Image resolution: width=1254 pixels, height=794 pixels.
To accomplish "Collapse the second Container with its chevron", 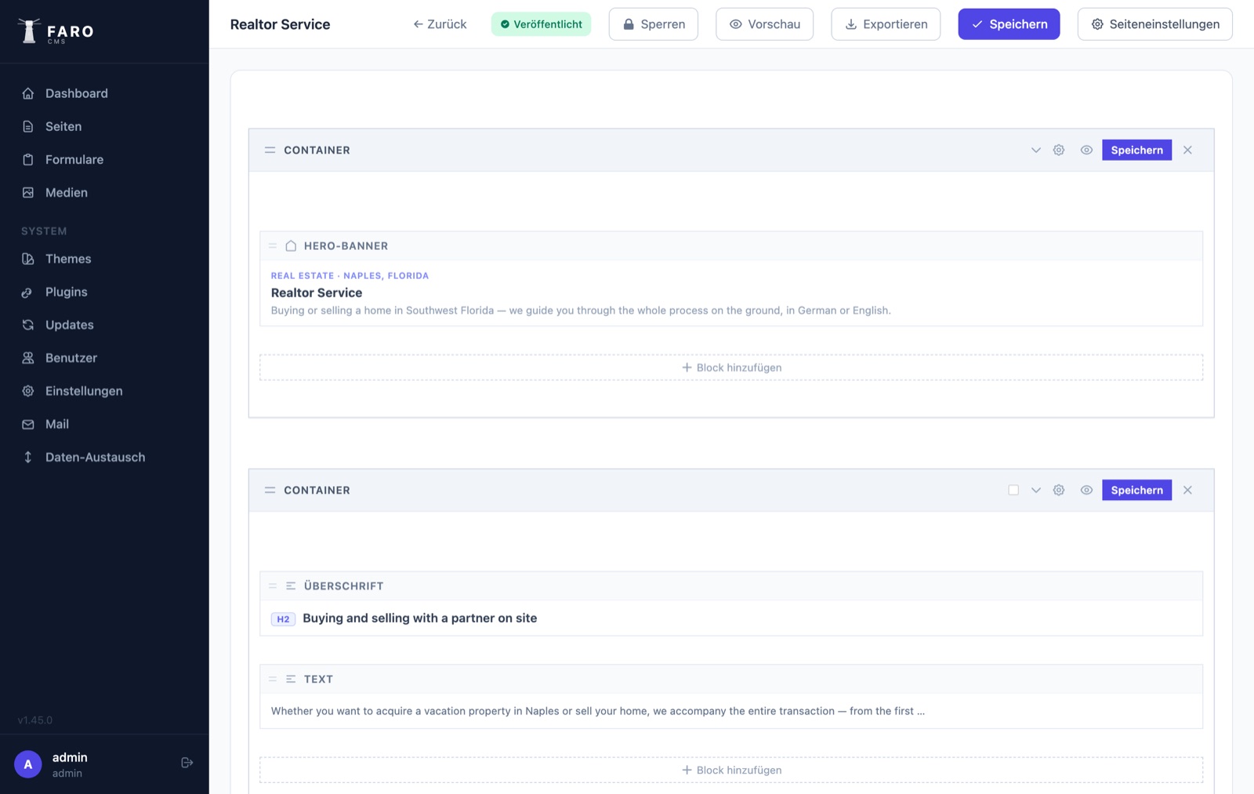I will coord(1036,490).
